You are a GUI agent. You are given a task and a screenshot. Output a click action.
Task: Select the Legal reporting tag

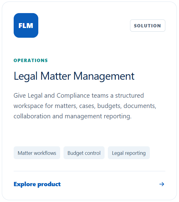pos(129,153)
